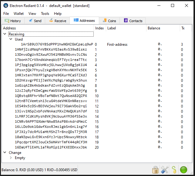
Task: Click the Label column header
Action: [111, 28]
